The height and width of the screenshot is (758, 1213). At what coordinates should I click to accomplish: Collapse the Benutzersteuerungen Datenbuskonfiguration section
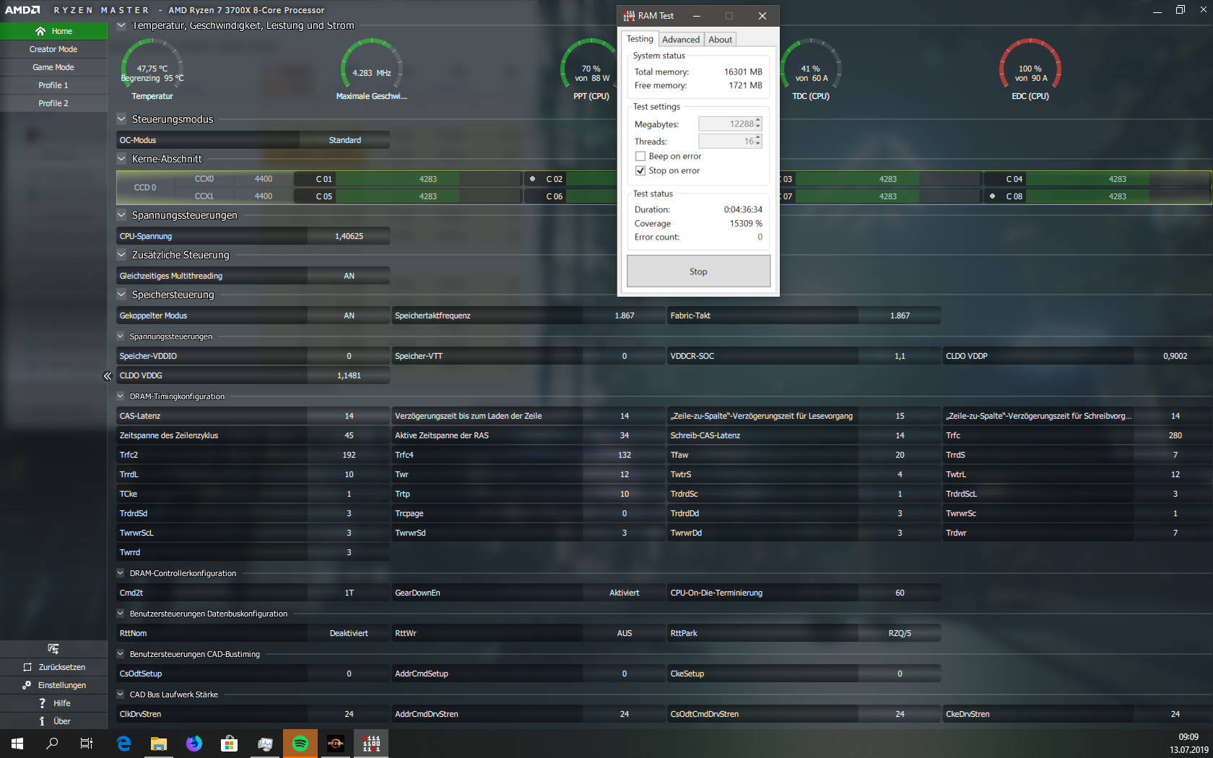121,614
